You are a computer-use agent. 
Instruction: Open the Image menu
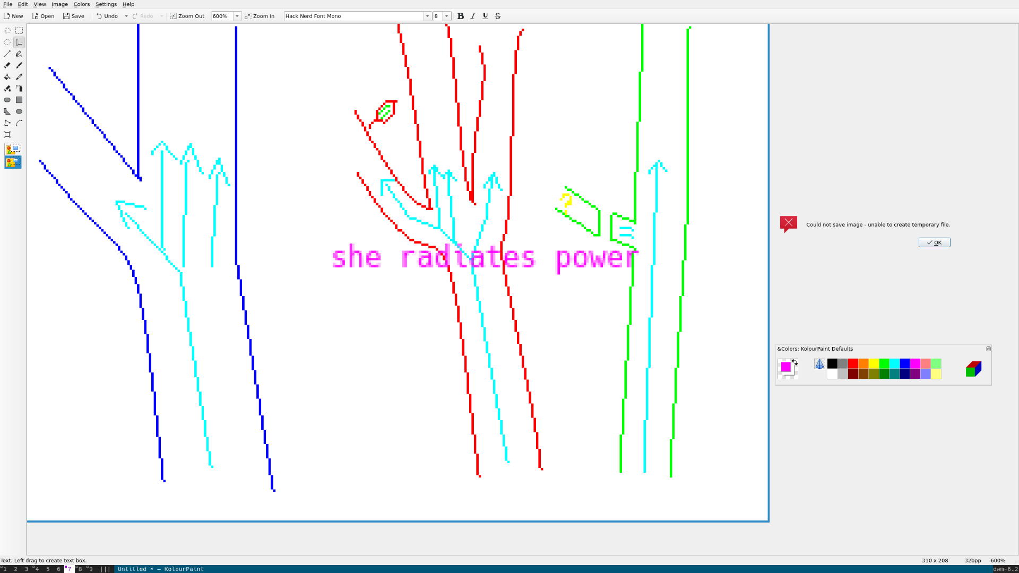[59, 4]
